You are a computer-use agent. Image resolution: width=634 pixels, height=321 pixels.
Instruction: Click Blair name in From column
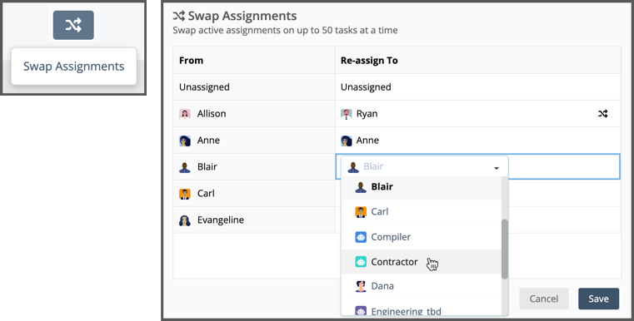pyautogui.click(x=207, y=167)
